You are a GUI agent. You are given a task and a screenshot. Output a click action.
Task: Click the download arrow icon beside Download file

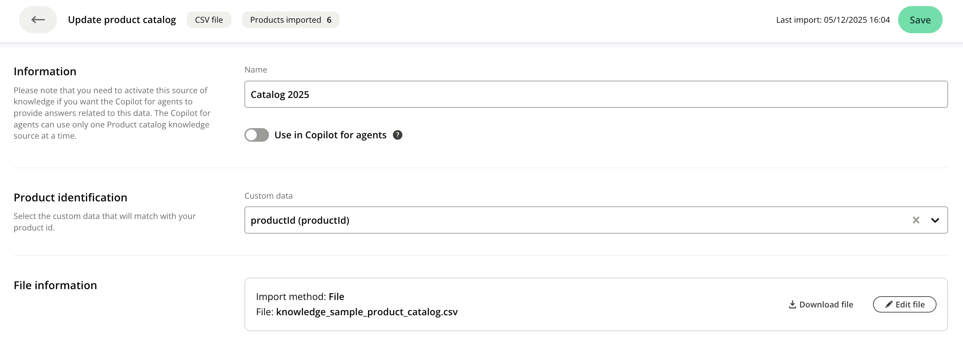792,304
